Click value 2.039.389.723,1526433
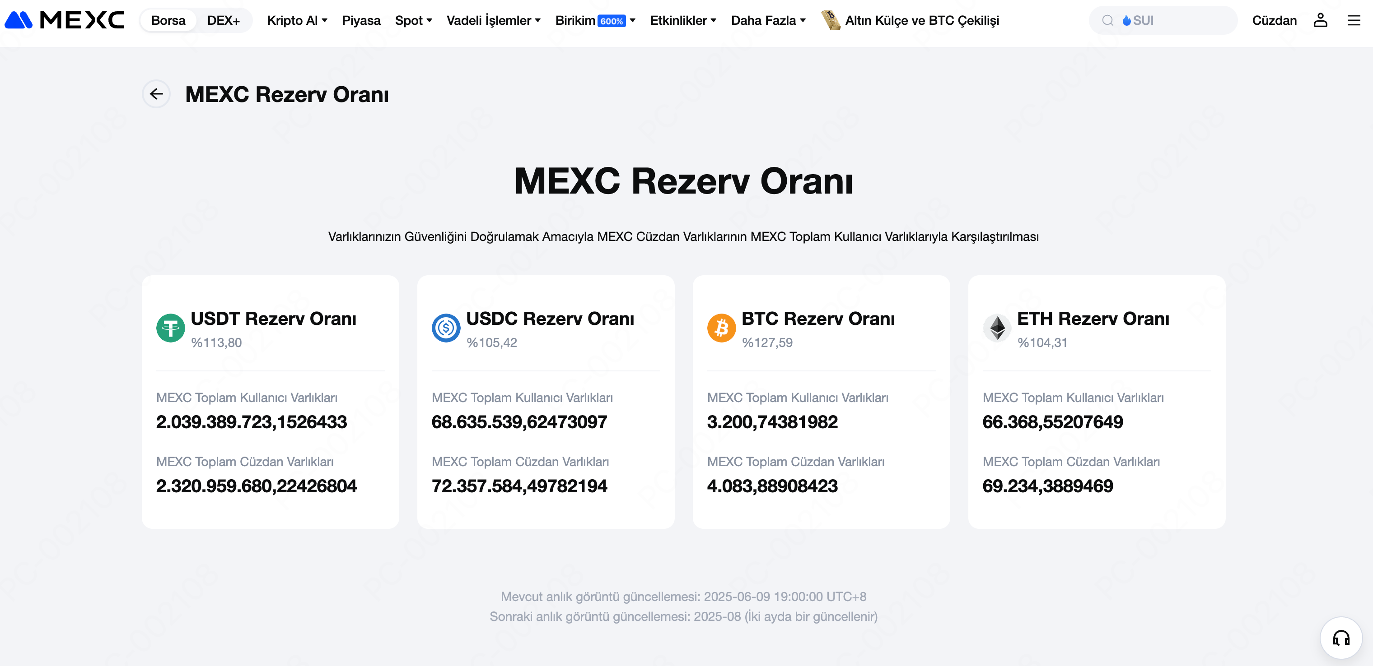This screenshot has height=666, width=1373. coord(252,421)
